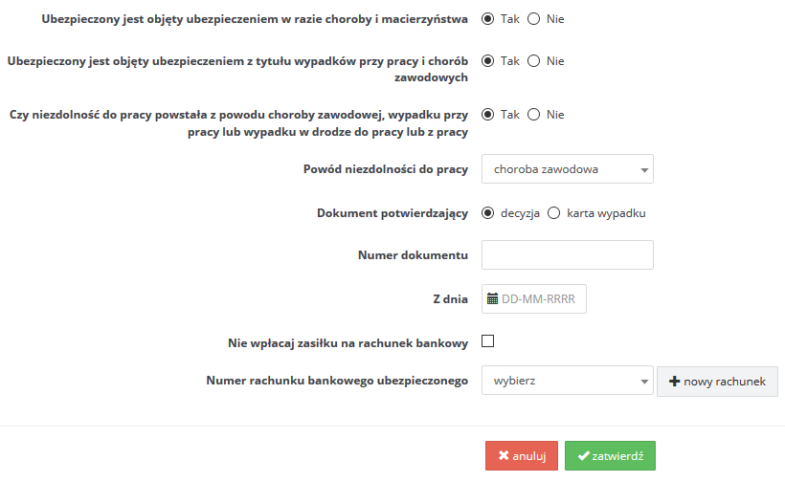Click the X icon on anuluj button
785x482 pixels.
(504, 455)
